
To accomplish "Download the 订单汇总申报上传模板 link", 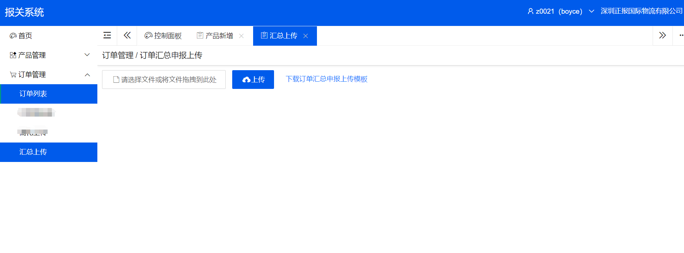I will coord(327,79).
